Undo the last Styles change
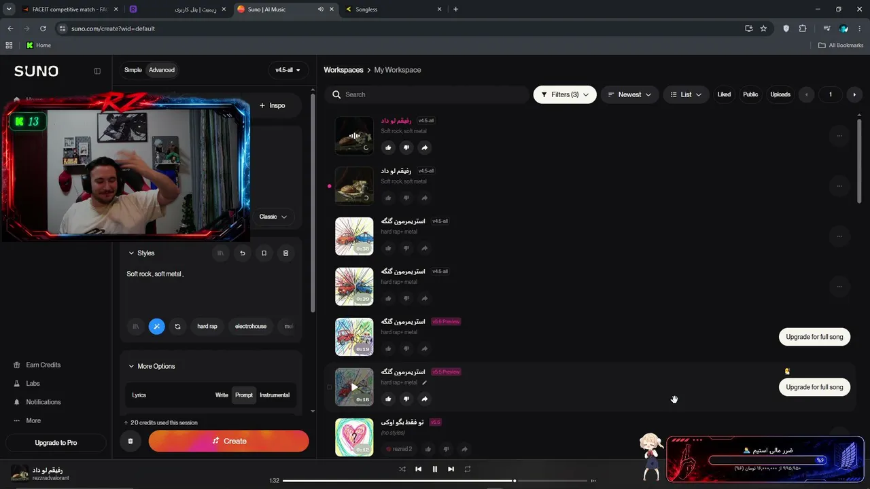 click(x=242, y=253)
